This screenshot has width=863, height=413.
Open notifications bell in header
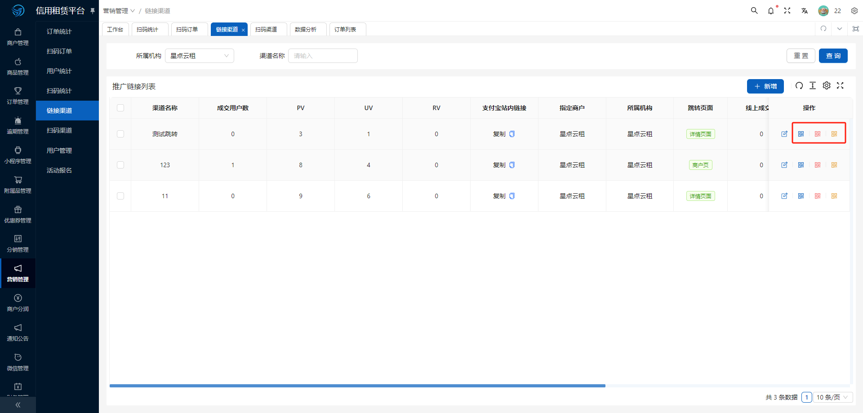click(x=771, y=11)
